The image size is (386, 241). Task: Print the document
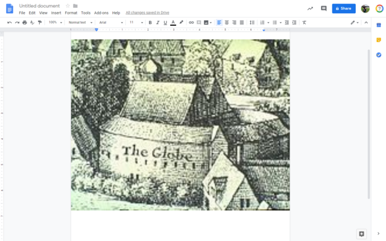tap(25, 22)
